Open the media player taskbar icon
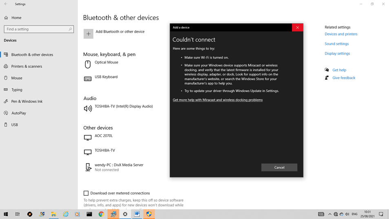 [x=77, y=214]
